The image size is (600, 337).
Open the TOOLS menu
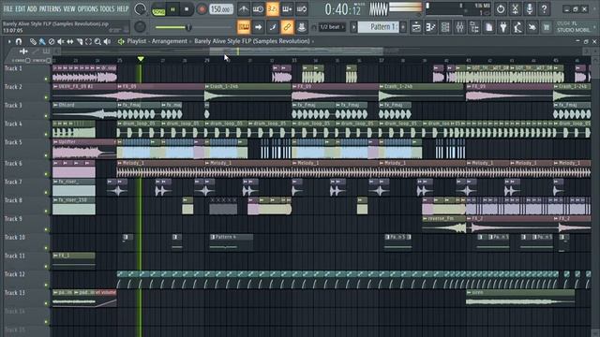coord(107,8)
